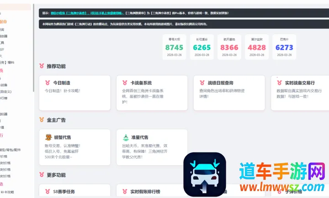Screen dimensions: 329x198
Task: Click the medal icon on 实时假账排行榜 card
Action: point(124,192)
